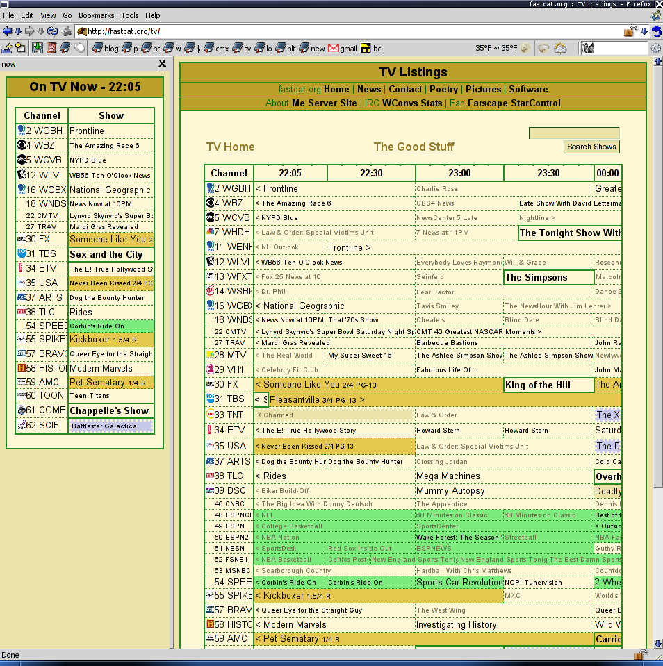Open the Contact link in the header
The width and height of the screenshot is (663, 666).
click(x=405, y=89)
